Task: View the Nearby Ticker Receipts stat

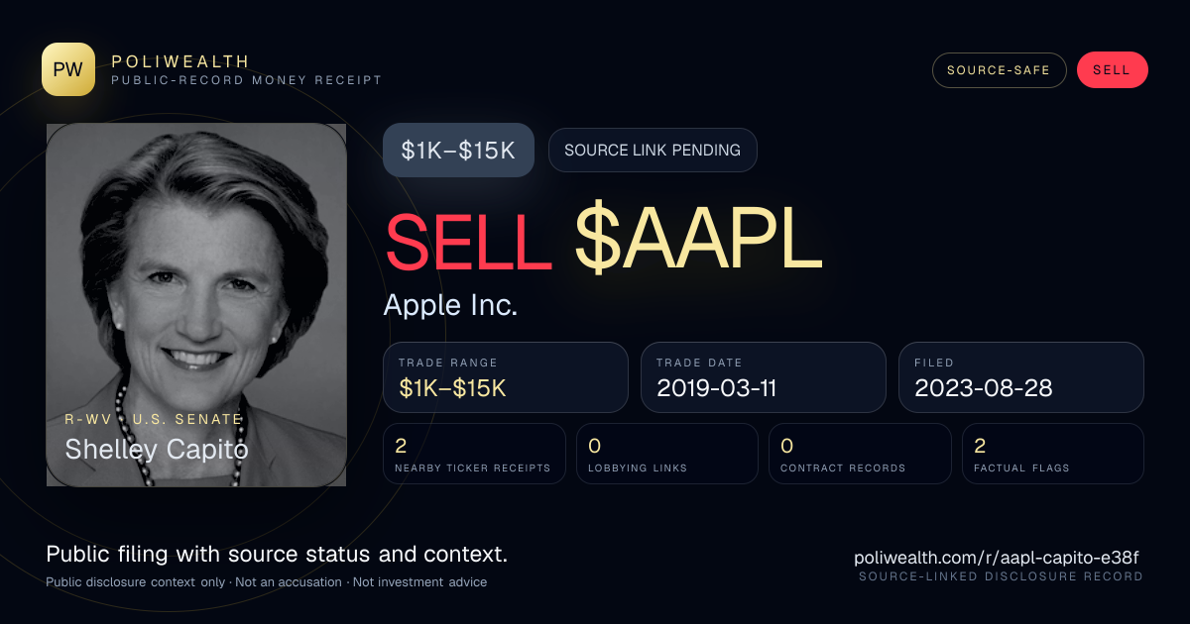Action: click(x=474, y=454)
